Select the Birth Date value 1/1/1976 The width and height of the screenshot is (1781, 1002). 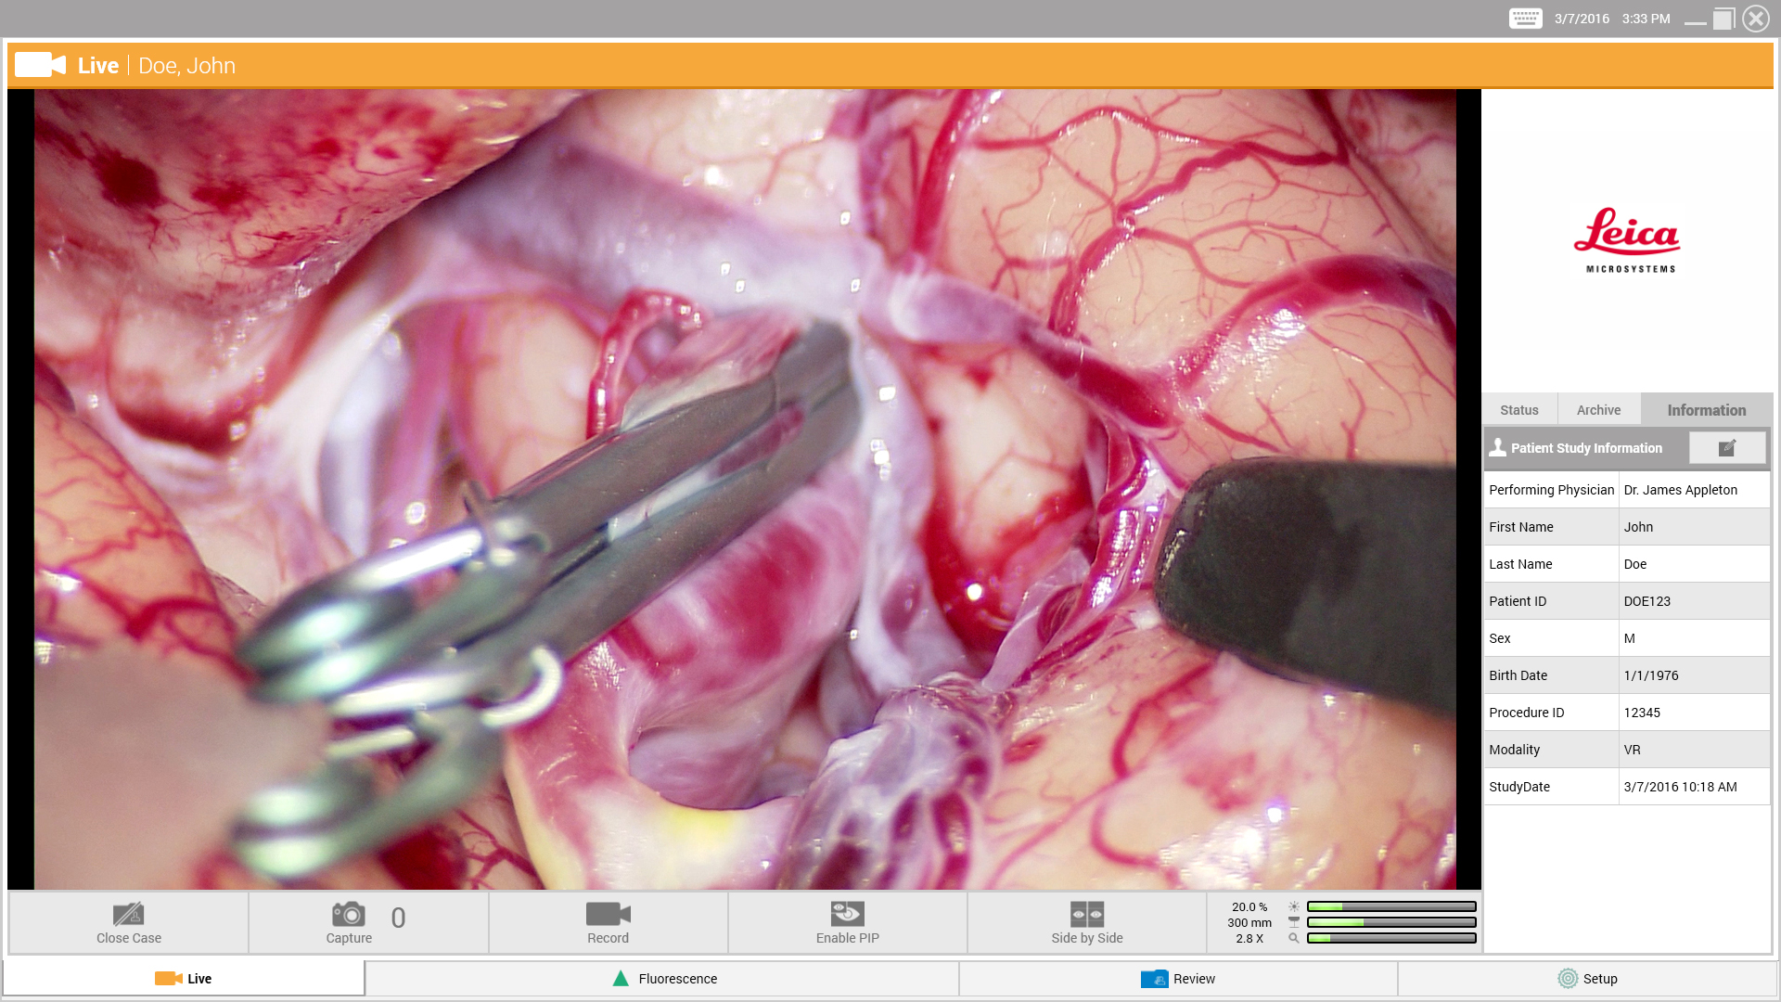pyautogui.click(x=1650, y=675)
